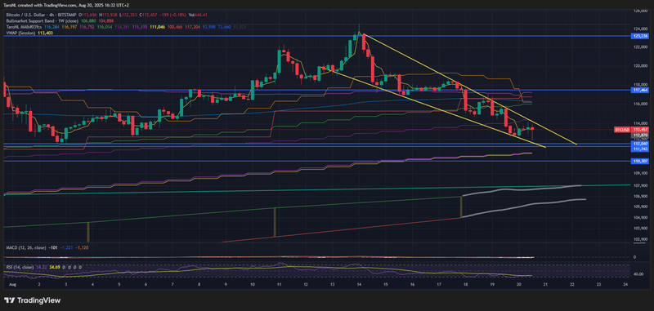Select the VWAP (Session) indicator legend

(22, 32)
